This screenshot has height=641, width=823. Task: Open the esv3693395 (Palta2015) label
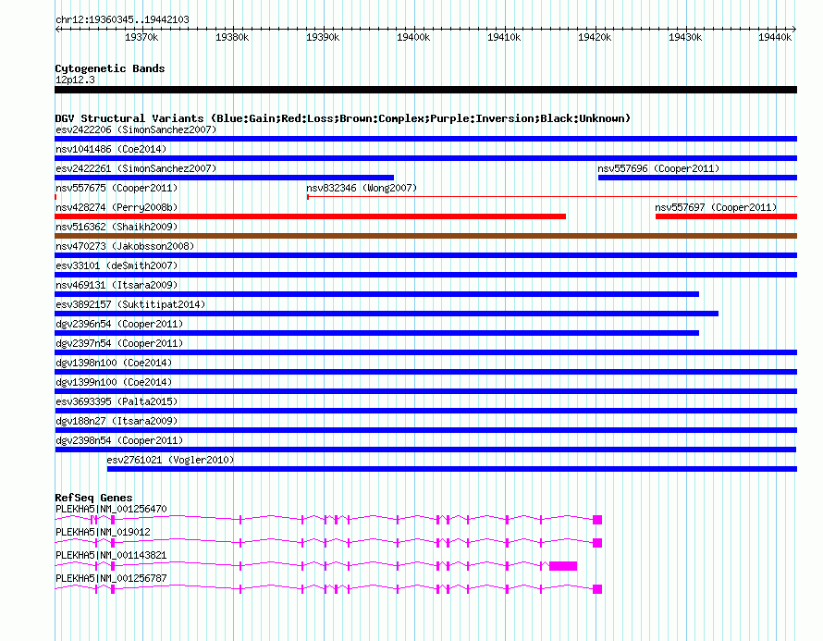point(117,401)
